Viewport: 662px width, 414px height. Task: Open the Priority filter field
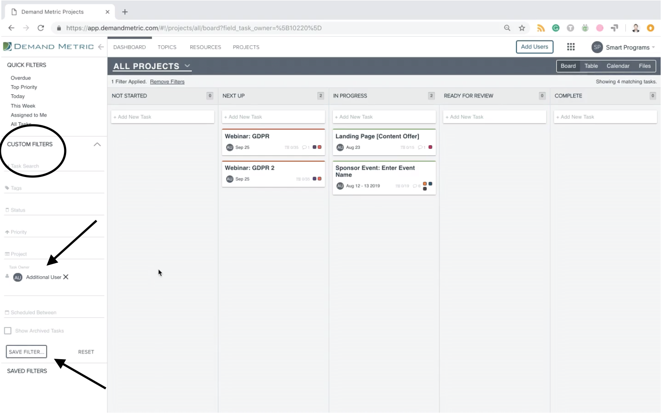[54, 232]
